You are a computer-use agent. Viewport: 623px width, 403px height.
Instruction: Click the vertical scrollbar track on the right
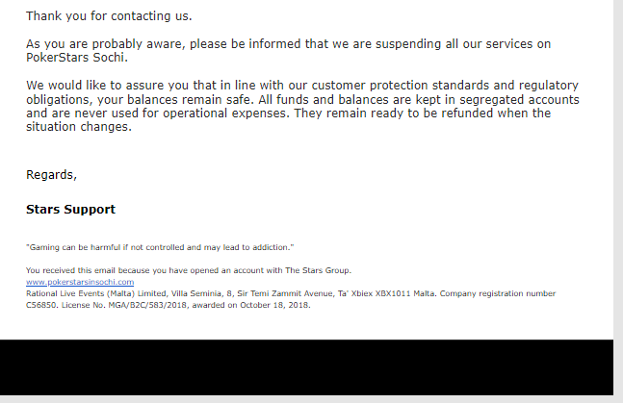(618, 192)
